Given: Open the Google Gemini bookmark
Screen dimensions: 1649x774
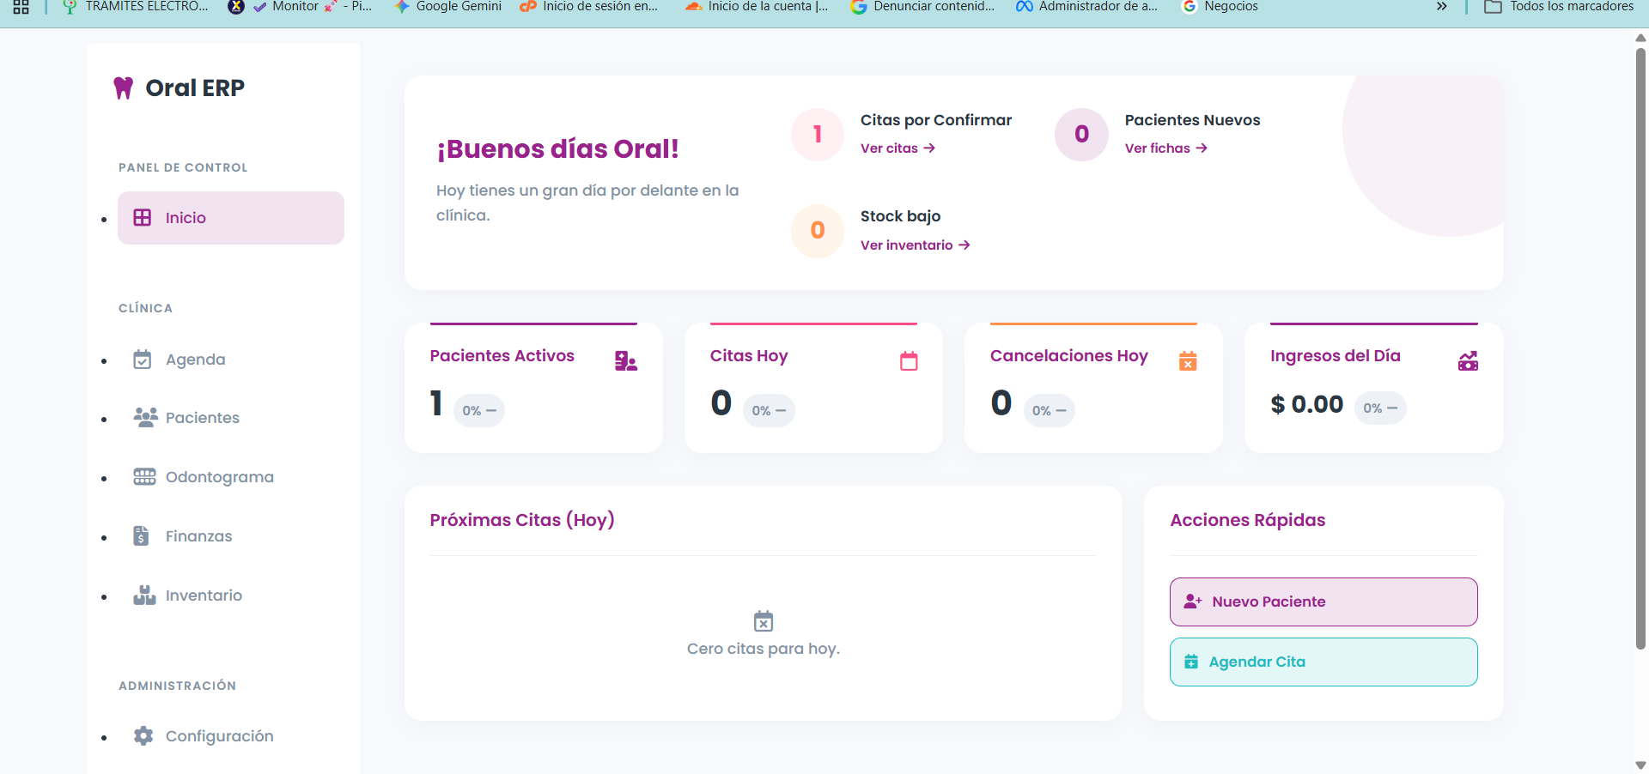Looking at the screenshot, I should tap(447, 7).
